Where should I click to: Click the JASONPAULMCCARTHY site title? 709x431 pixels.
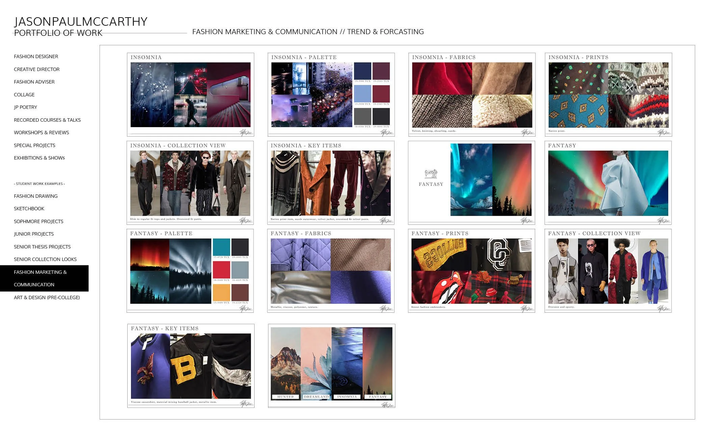click(x=81, y=22)
